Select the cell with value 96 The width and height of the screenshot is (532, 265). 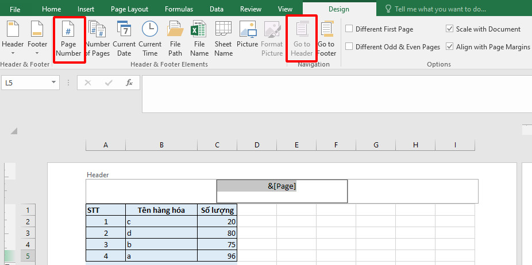coord(217,256)
